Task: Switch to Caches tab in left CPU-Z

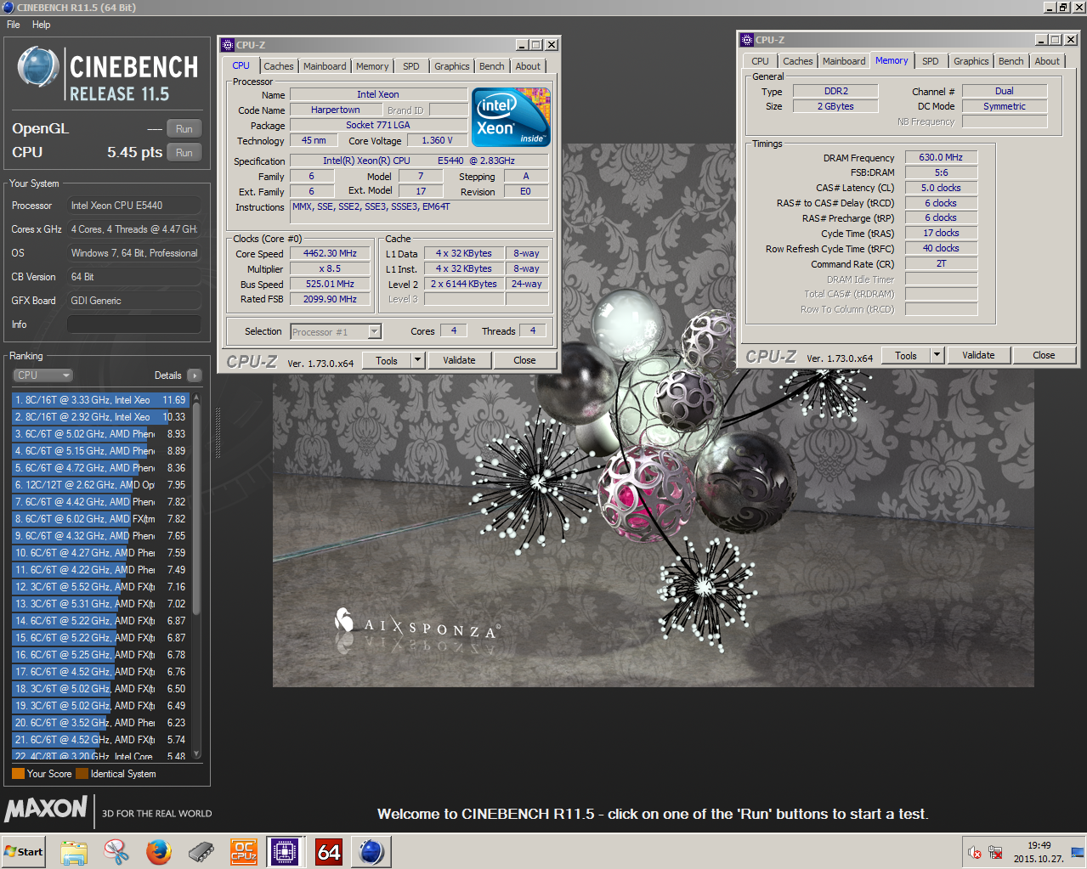Action: [278, 66]
